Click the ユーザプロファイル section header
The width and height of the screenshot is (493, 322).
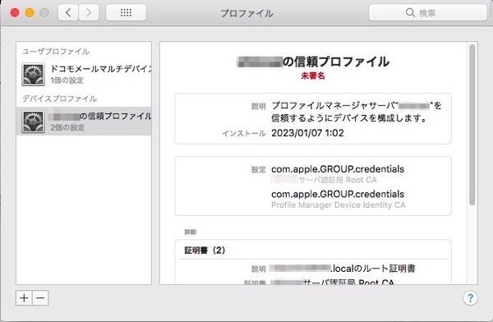(56, 51)
